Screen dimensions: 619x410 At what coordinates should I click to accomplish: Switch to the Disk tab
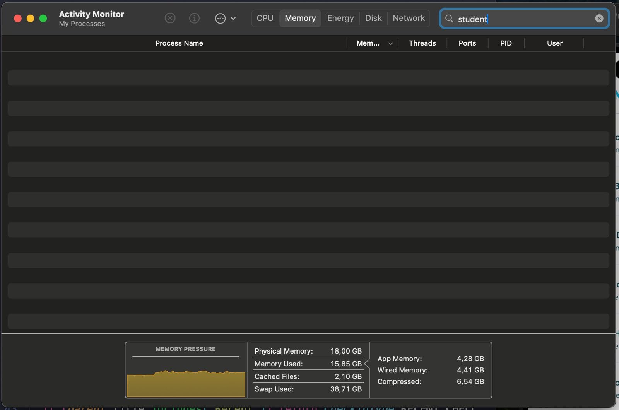click(373, 18)
